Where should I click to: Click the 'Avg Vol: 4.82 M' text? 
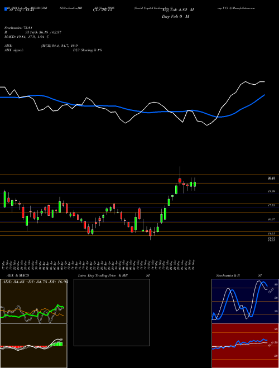click(178, 10)
